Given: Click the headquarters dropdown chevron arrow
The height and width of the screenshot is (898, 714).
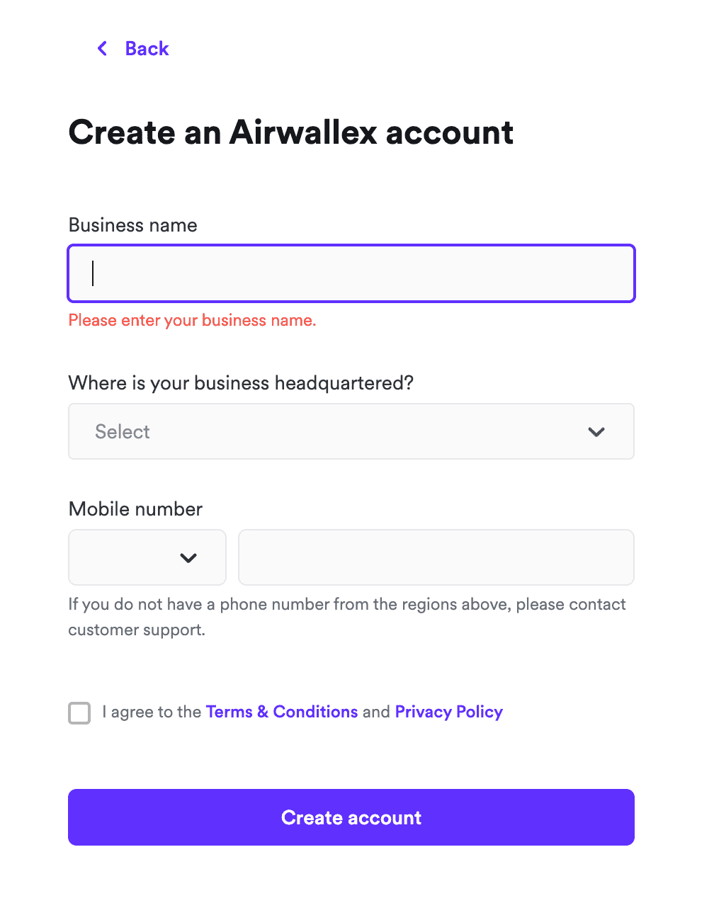Looking at the screenshot, I should click(x=596, y=432).
